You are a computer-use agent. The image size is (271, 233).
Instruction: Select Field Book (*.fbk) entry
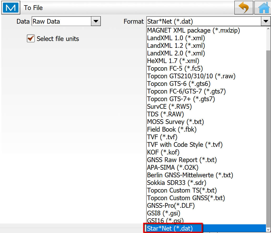[x=172, y=130]
